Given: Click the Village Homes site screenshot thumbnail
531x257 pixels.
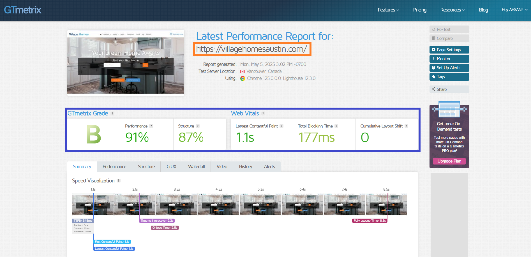Looking at the screenshot, I should (126, 62).
